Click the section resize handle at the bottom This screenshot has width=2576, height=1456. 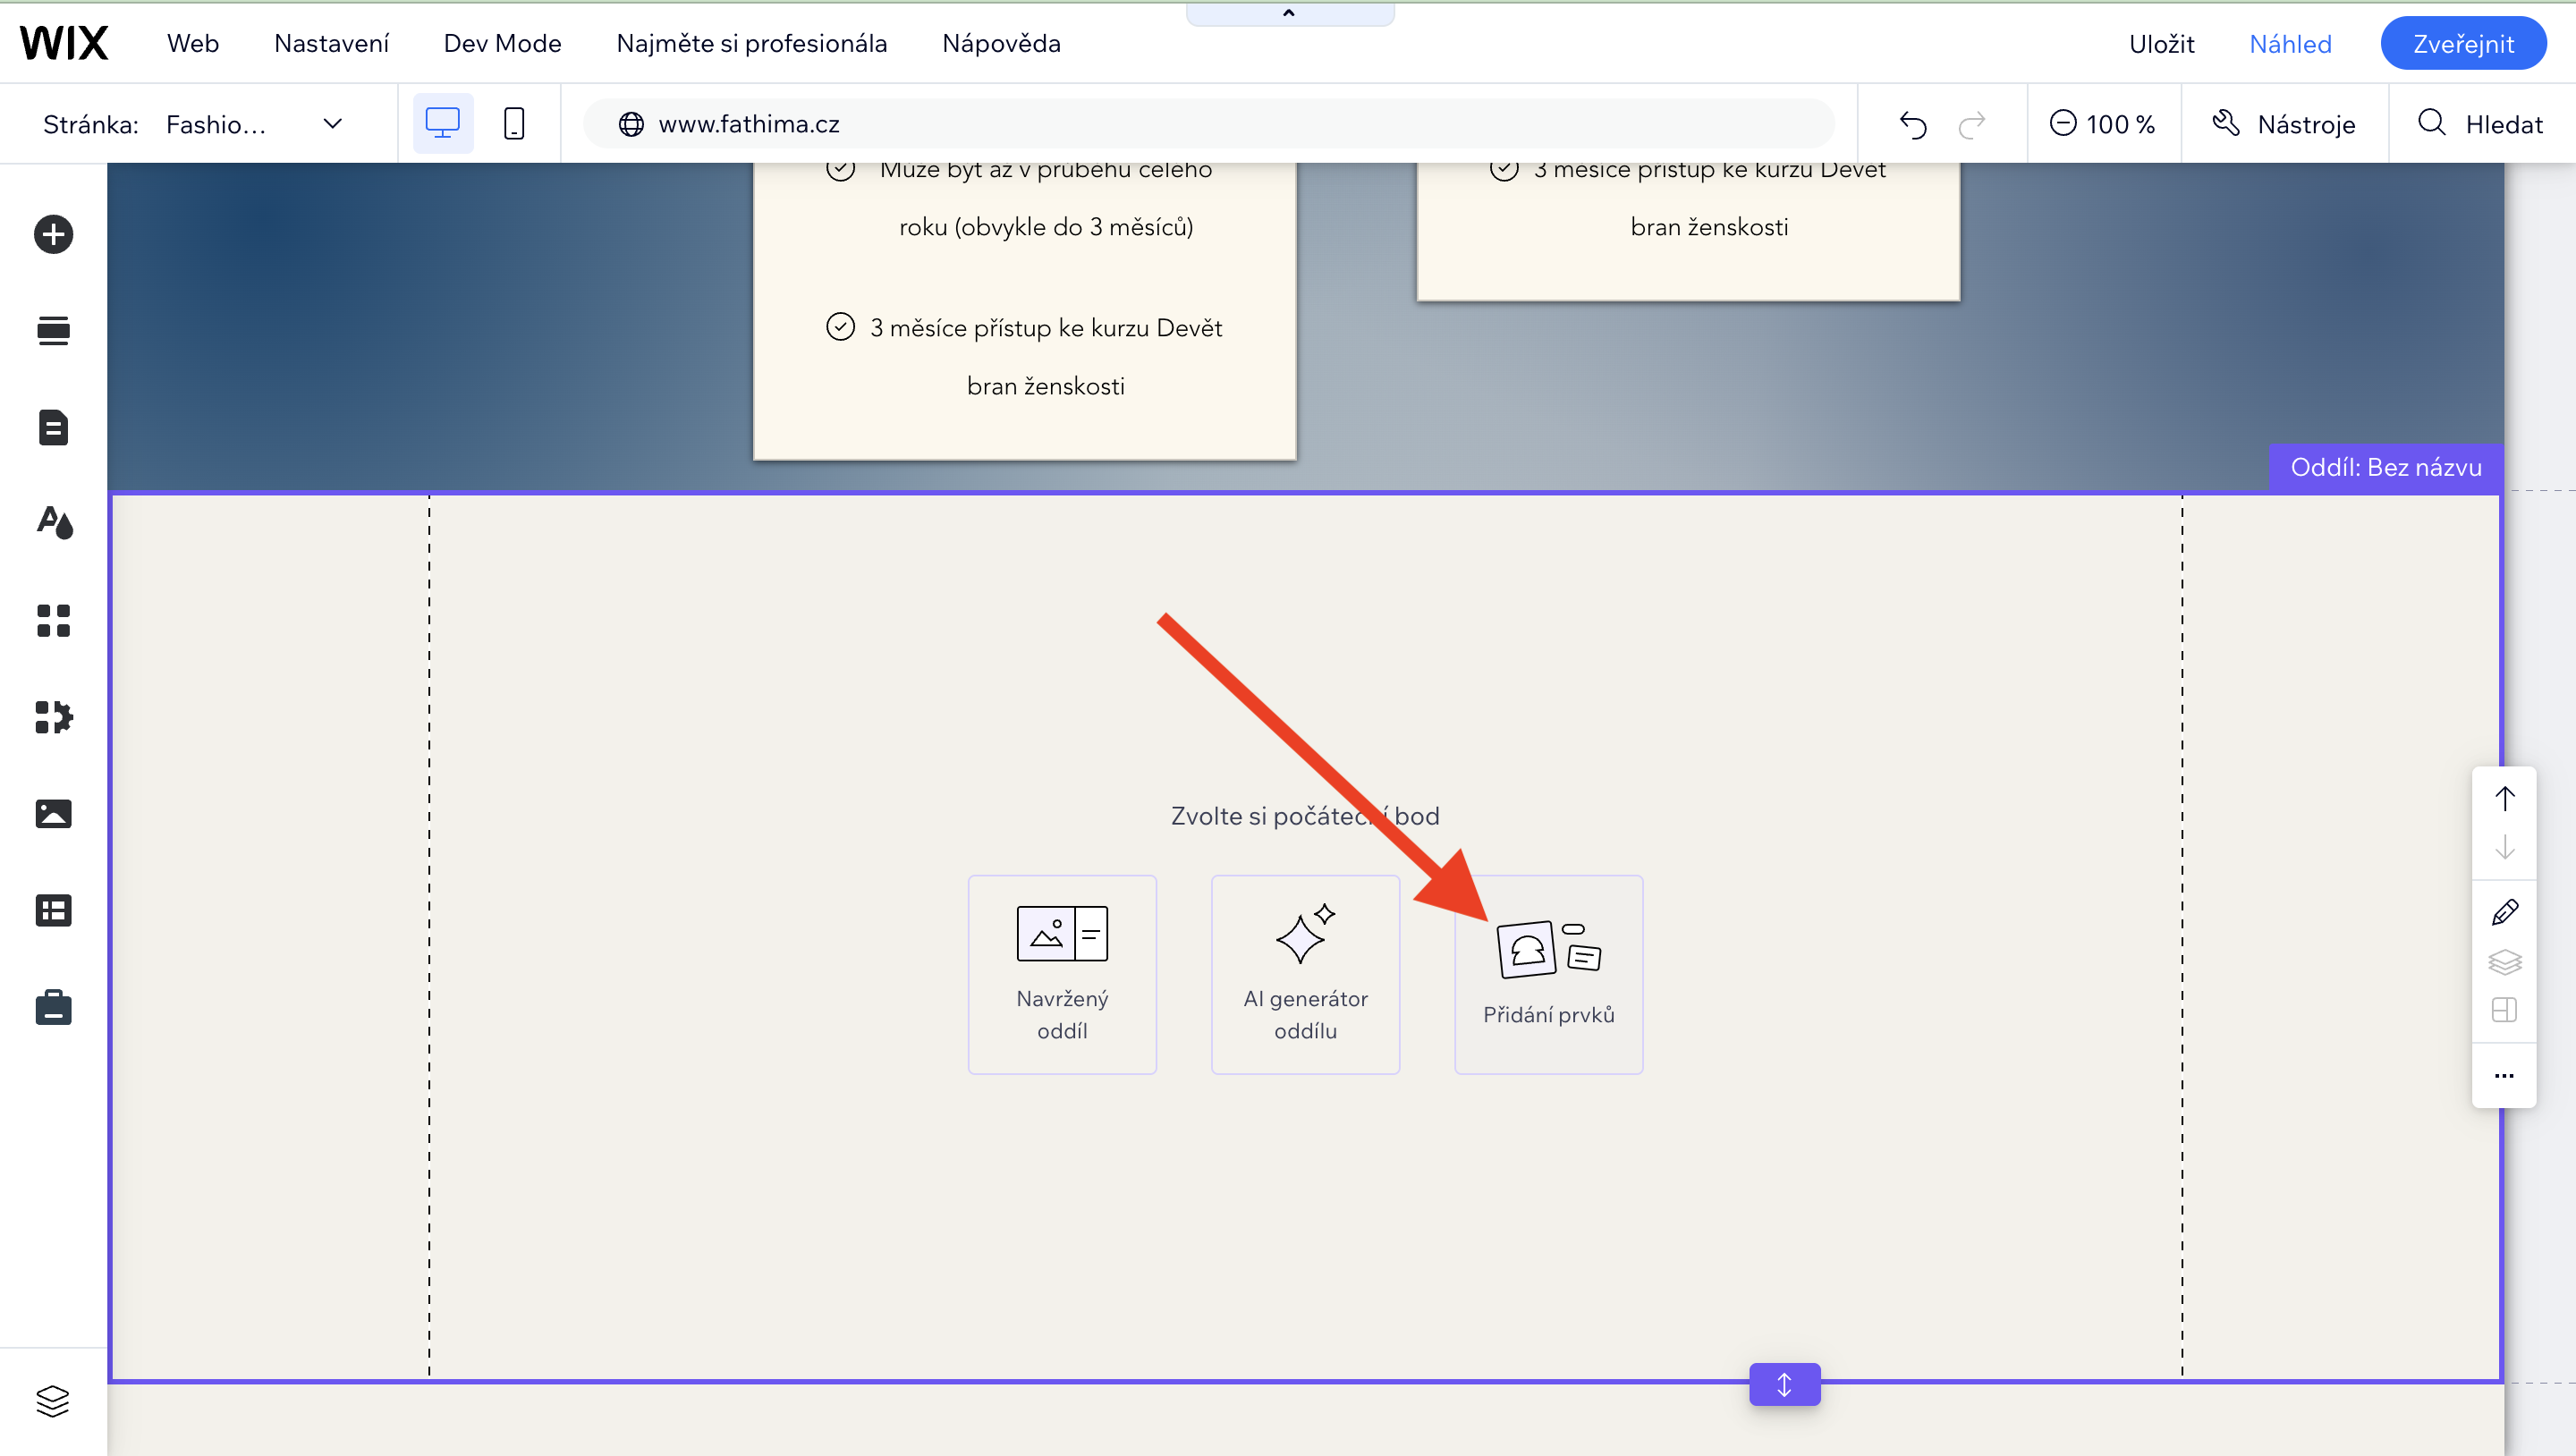pos(1784,1384)
